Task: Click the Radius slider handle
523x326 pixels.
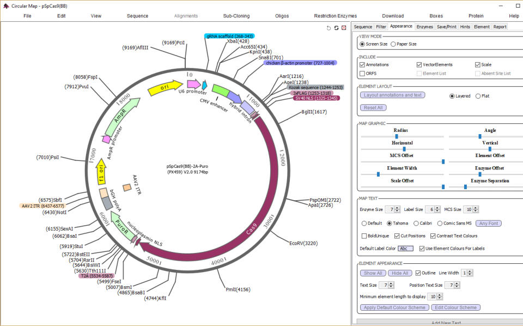Action: pyautogui.click(x=397, y=136)
